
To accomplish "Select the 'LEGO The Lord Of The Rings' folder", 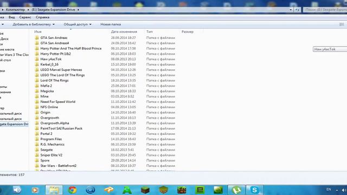I will tap(62, 75).
